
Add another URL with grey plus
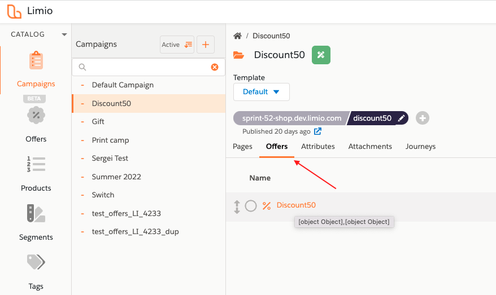(423, 118)
